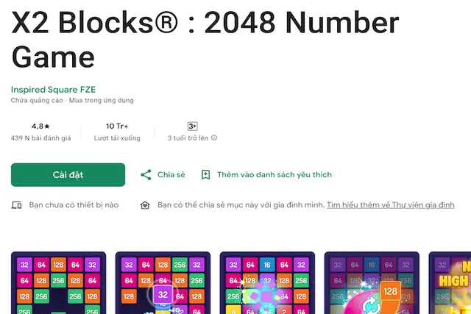The image size is (471, 314).
Task: Open the fourth screenshot with orange 128 block
Action: 372,283
